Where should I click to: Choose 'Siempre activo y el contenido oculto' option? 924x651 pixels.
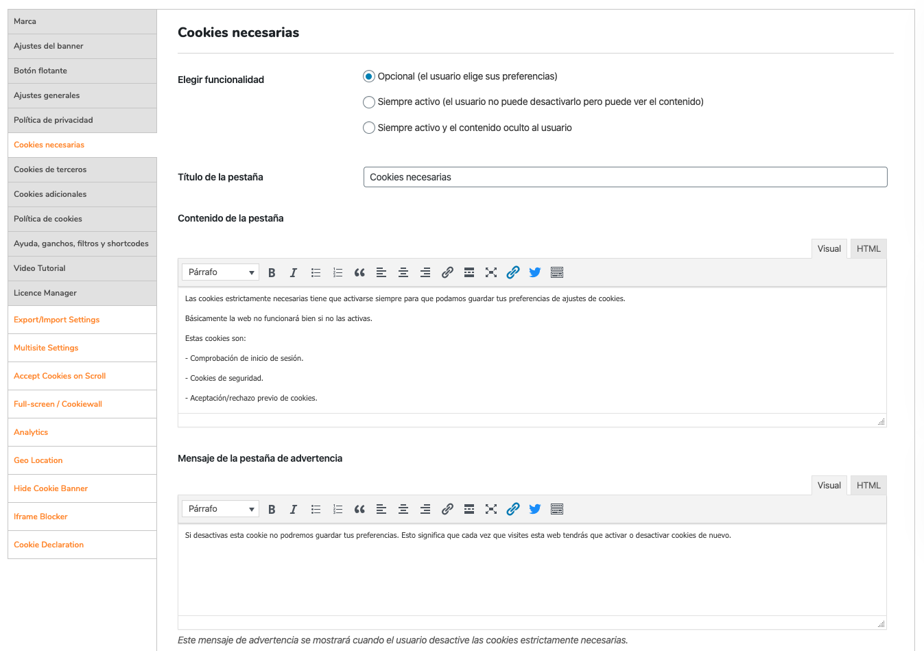[x=369, y=128]
